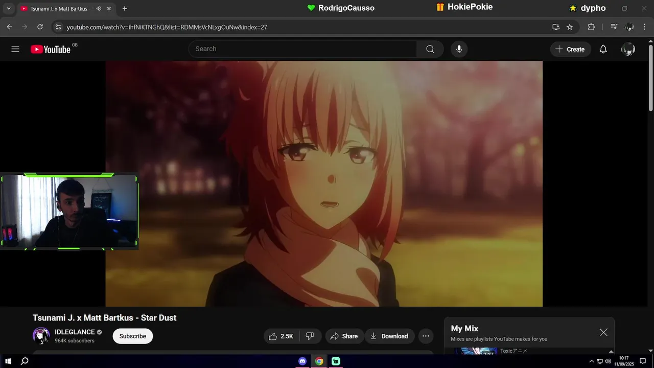Open Discord from the taskbar
This screenshot has height=368, width=654.
pos(302,361)
